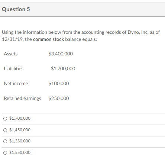Click the $100,000 net income value
Viewport: 165px width, 161px height.
(59, 84)
